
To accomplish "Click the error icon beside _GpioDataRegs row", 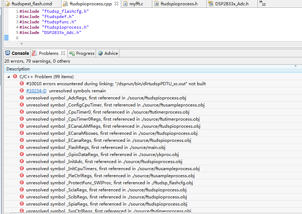I will 22,154.
